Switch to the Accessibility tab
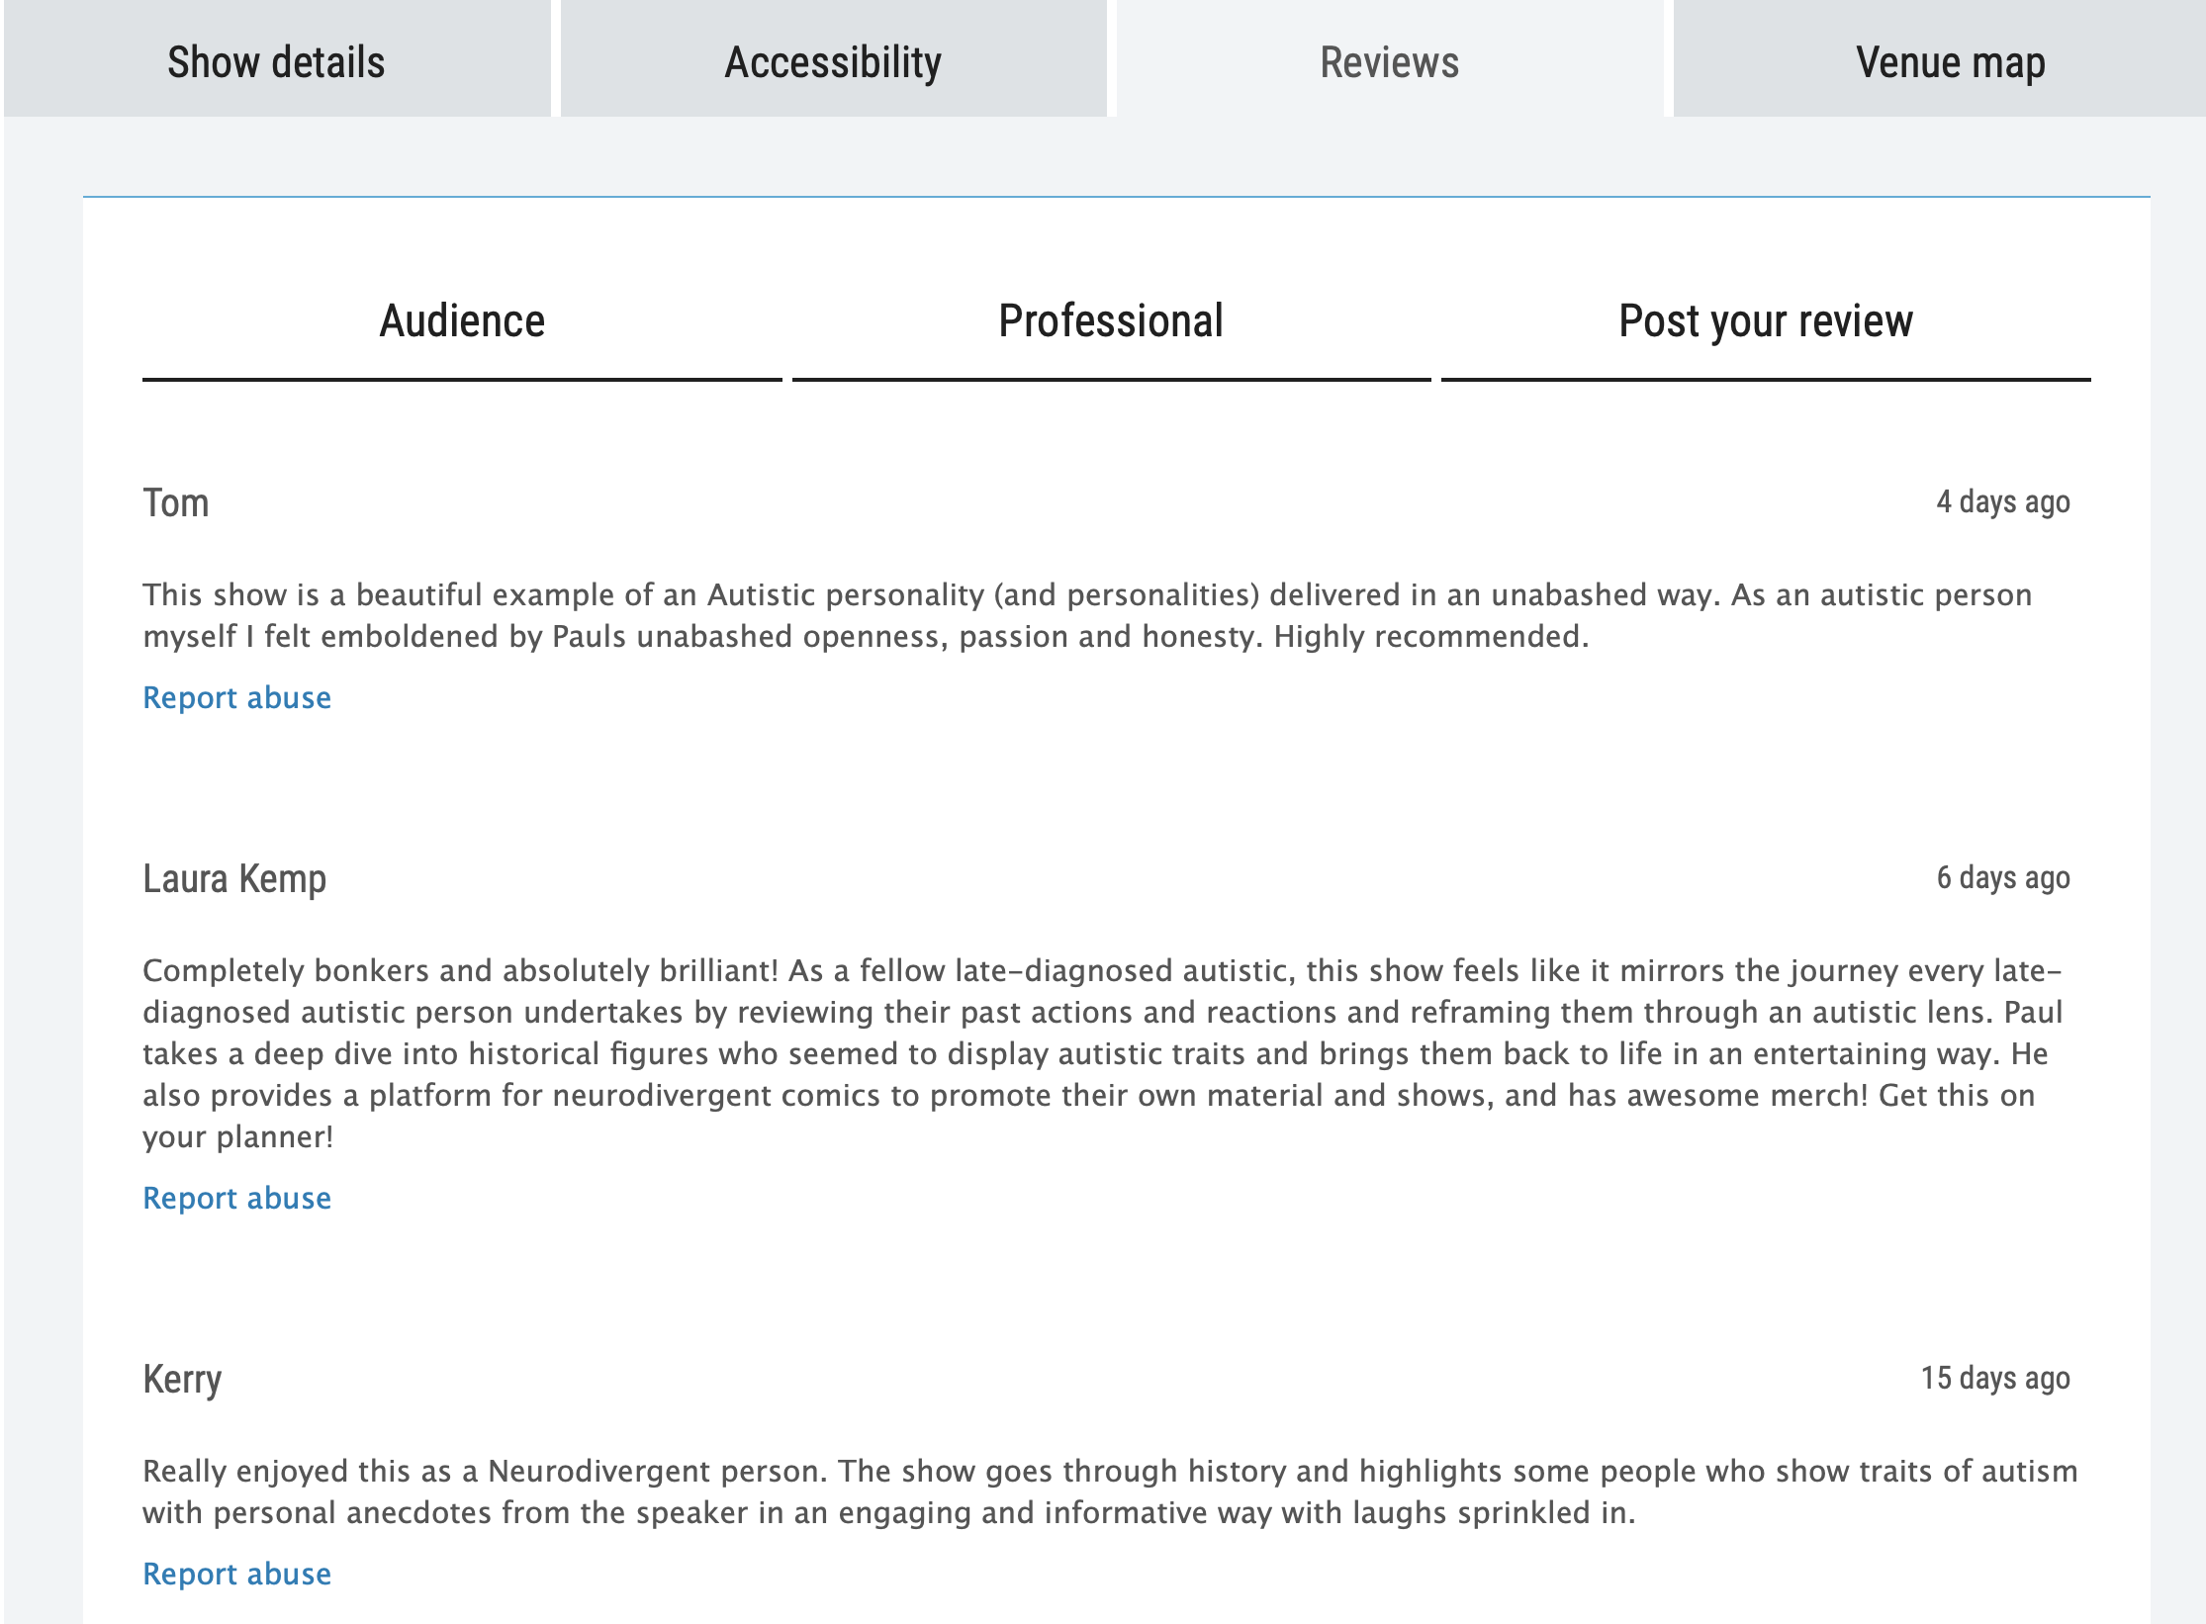 (833, 59)
